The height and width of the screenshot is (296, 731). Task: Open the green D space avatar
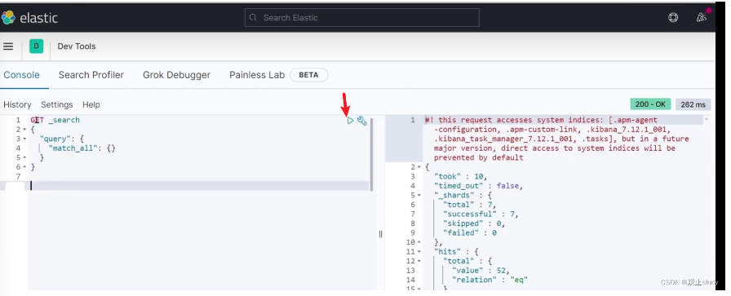(37, 46)
